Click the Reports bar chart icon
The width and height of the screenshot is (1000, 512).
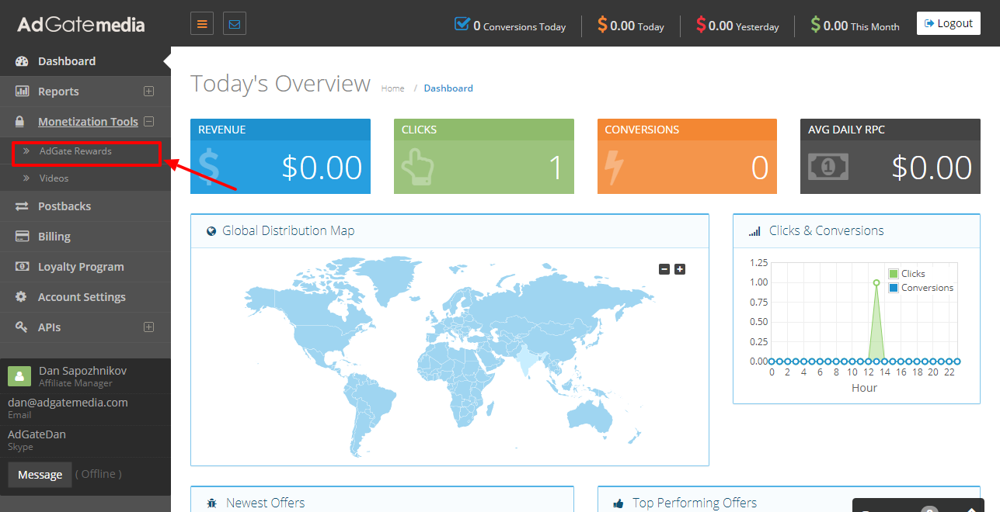(x=22, y=92)
